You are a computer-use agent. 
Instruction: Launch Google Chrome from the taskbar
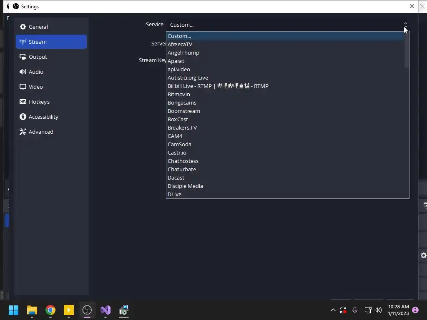50,310
